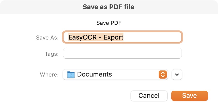Click the Tags: label
218x111 pixels.
click(x=52, y=54)
